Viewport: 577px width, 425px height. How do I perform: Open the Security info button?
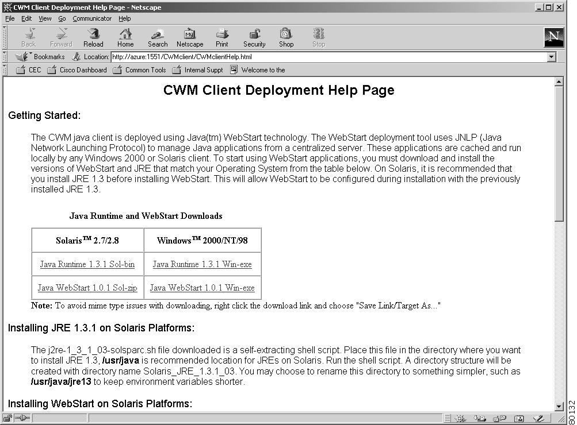[254, 38]
